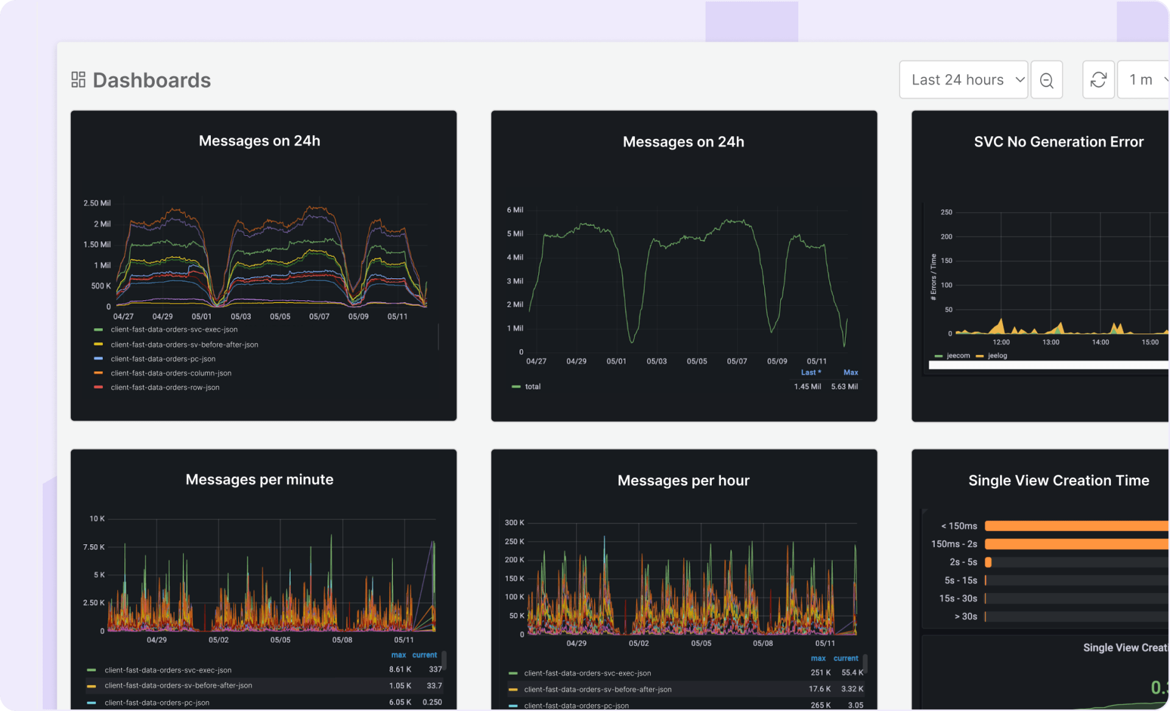This screenshot has width=1170, height=711.
Task: Zoom out the time range with the magnifier icon
Action: 1046,79
